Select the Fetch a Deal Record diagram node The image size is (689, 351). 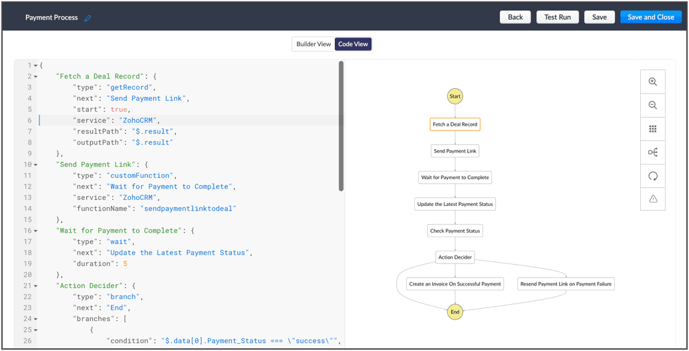click(x=455, y=124)
